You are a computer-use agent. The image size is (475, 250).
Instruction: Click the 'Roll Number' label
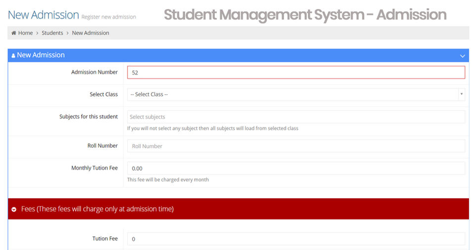[102, 146]
